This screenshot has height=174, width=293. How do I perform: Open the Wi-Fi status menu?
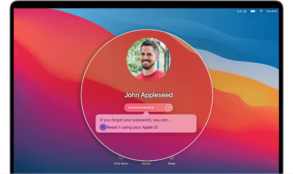pos(261,11)
